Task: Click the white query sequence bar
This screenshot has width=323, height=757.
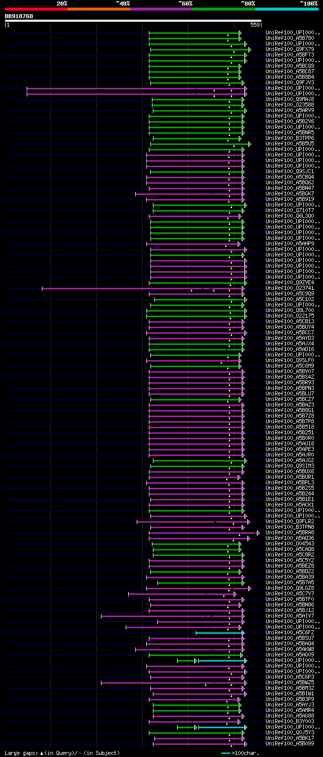Action: pos(133,21)
